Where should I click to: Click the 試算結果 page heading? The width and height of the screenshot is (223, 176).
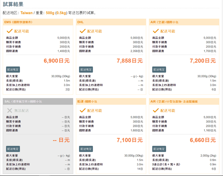coord(13,4)
